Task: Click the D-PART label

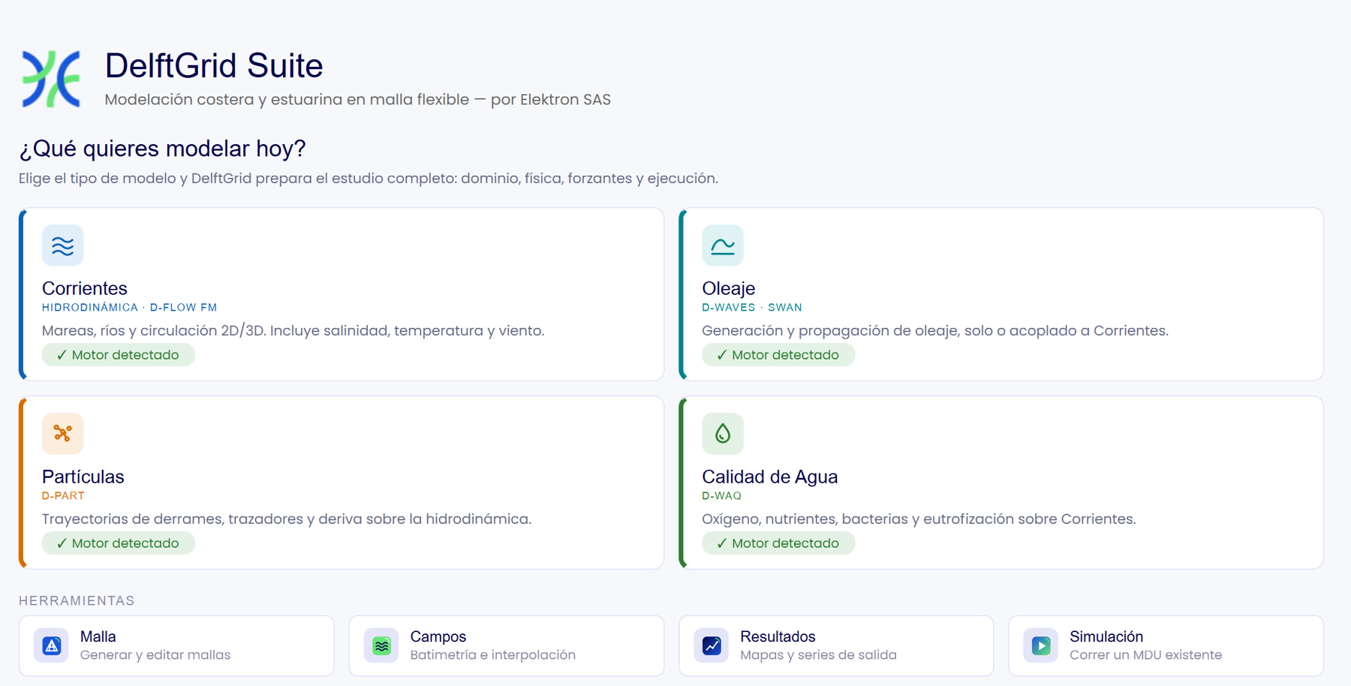Action: tap(63, 496)
